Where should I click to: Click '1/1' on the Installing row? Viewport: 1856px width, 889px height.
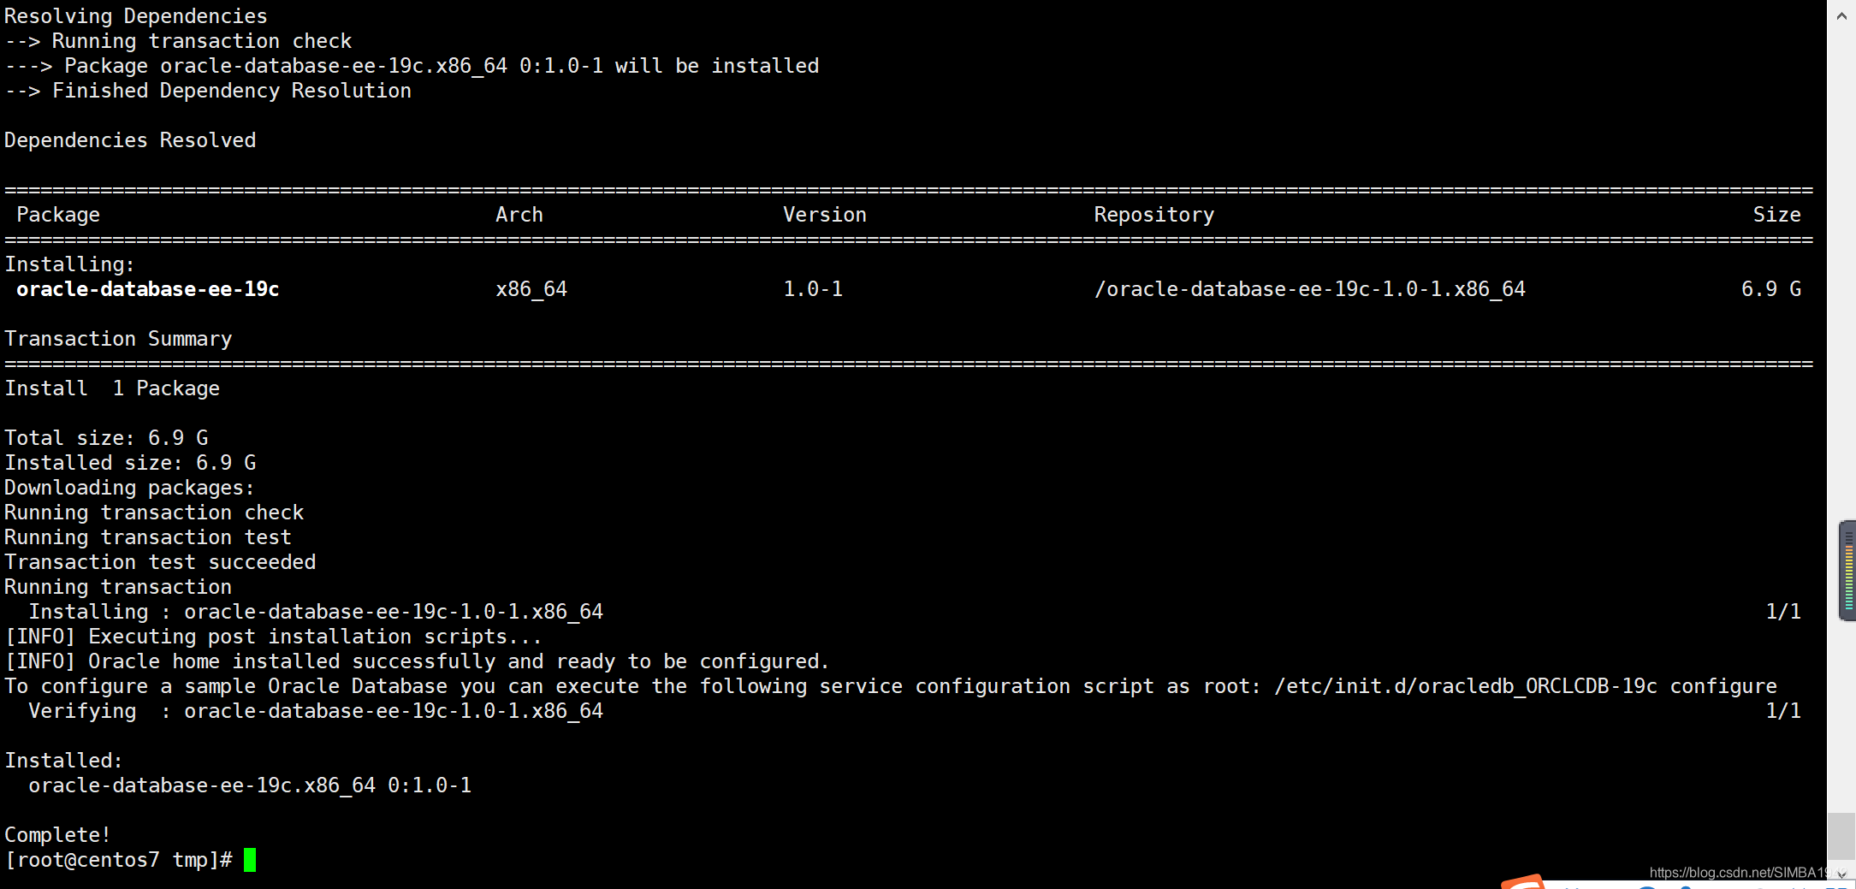(1783, 612)
